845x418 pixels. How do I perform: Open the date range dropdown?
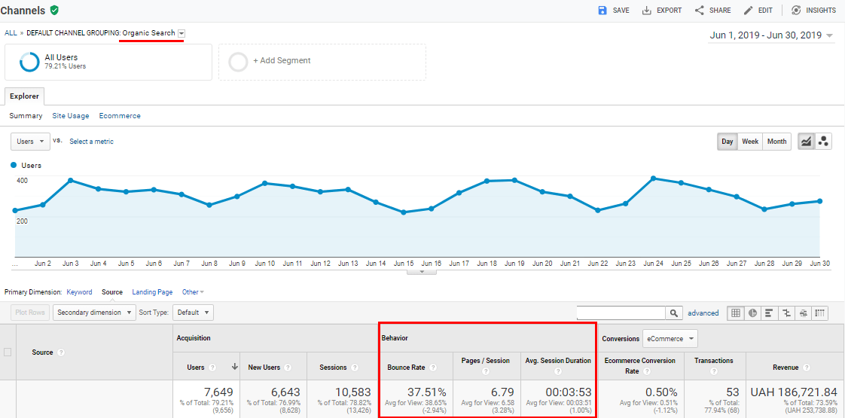pyautogui.click(x=772, y=35)
